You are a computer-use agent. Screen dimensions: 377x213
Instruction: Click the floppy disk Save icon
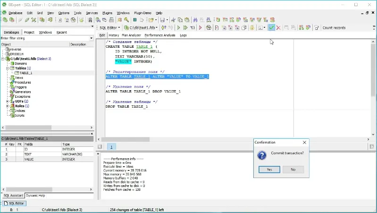coord(162,20)
